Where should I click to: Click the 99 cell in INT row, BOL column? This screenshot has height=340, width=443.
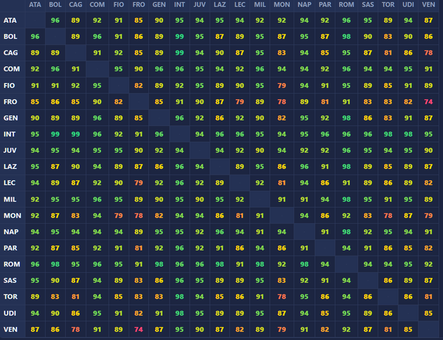pos(55,134)
